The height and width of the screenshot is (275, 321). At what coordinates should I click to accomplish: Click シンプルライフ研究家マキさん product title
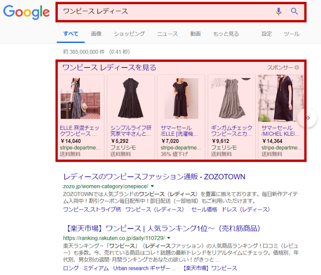131,131
